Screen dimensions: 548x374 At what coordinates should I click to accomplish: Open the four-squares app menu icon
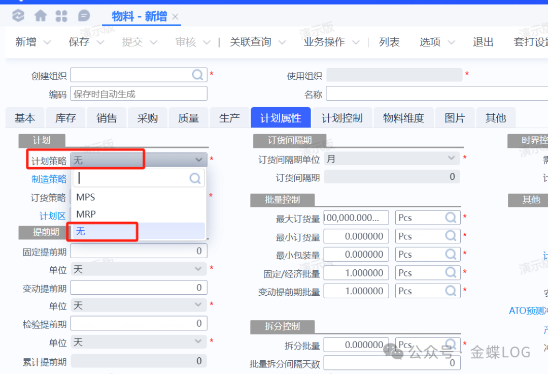coord(61,16)
